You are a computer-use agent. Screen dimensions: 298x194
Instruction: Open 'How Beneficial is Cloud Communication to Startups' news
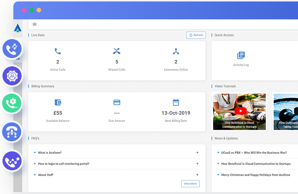tap(256, 164)
